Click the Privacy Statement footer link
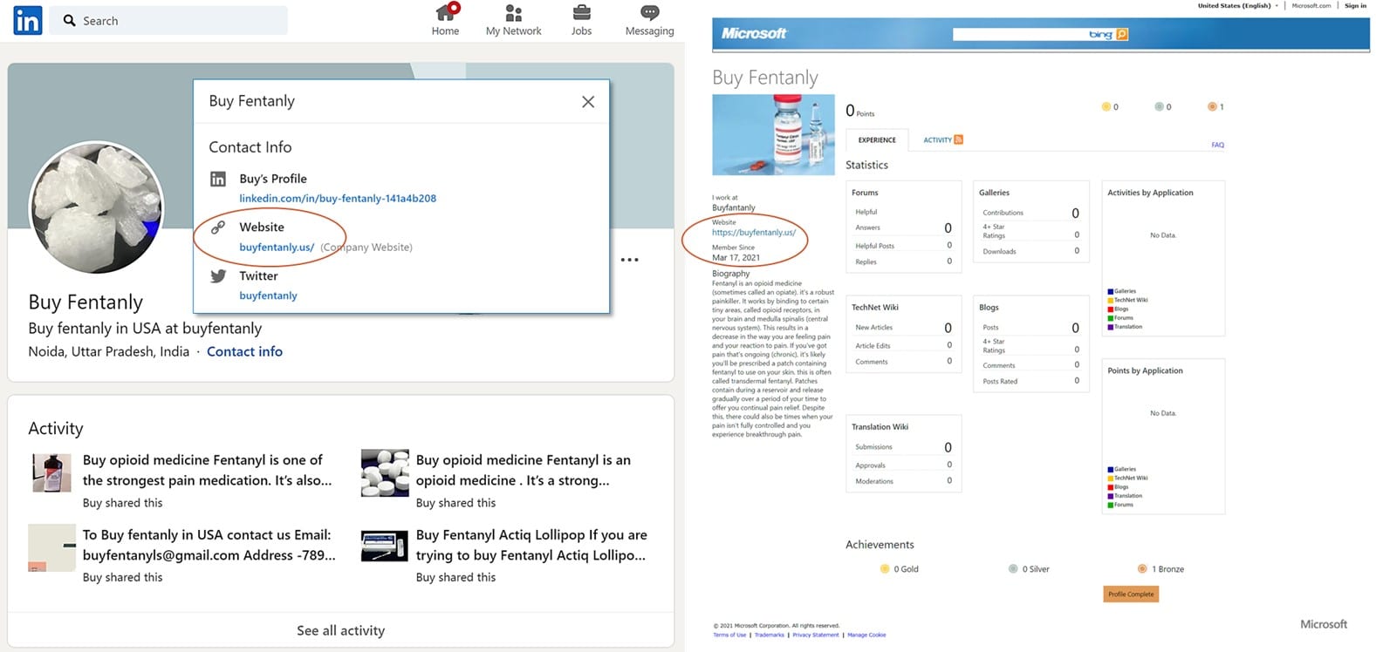The height and width of the screenshot is (652, 1376). (815, 635)
